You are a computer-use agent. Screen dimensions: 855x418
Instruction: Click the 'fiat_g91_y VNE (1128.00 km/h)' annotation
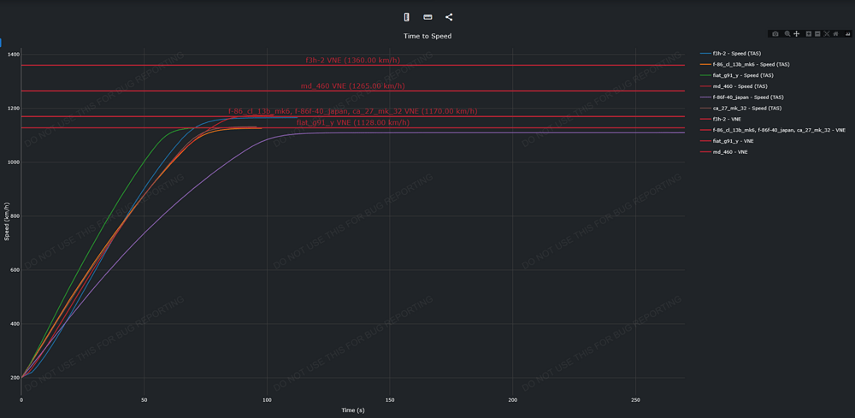coord(353,122)
